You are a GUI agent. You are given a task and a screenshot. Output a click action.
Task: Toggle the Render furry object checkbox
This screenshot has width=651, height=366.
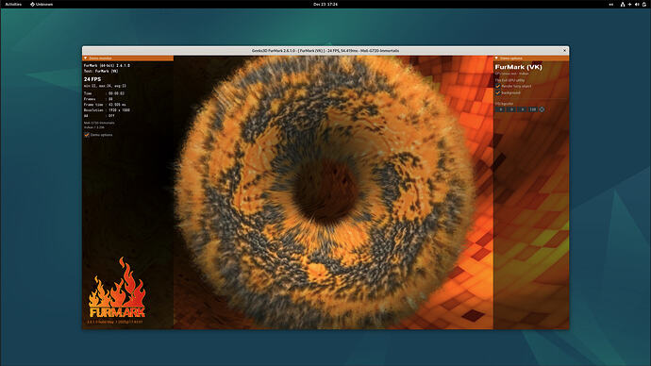click(498, 86)
